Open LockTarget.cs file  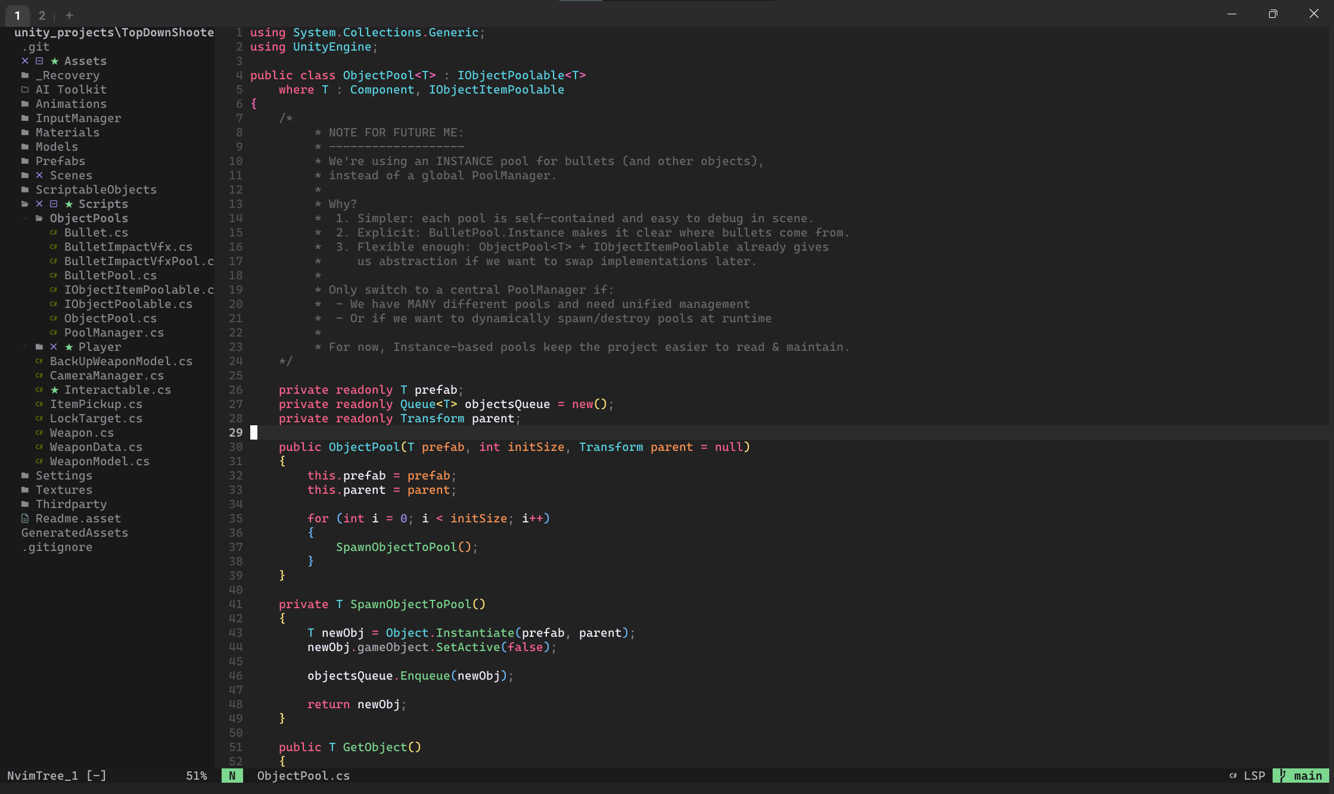coord(96,419)
